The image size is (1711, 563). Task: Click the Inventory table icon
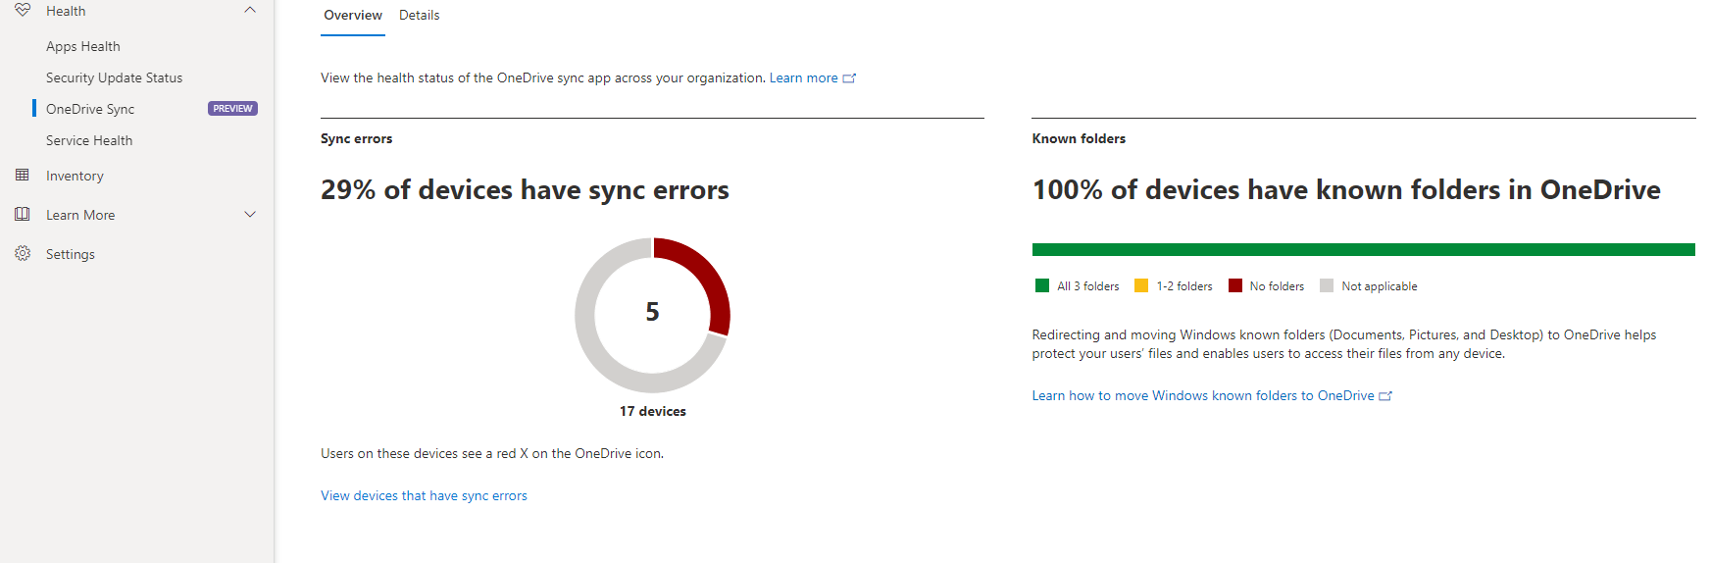(x=23, y=175)
